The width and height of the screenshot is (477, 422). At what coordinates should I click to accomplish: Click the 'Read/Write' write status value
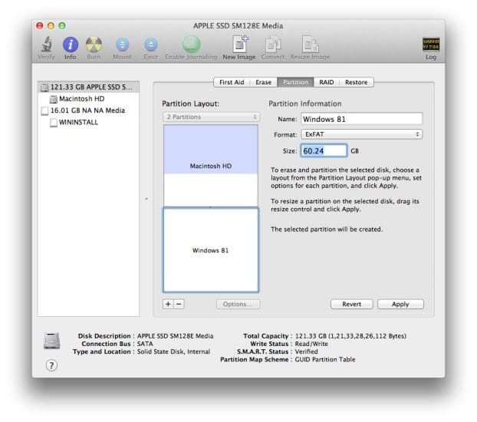[x=311, y=344]
